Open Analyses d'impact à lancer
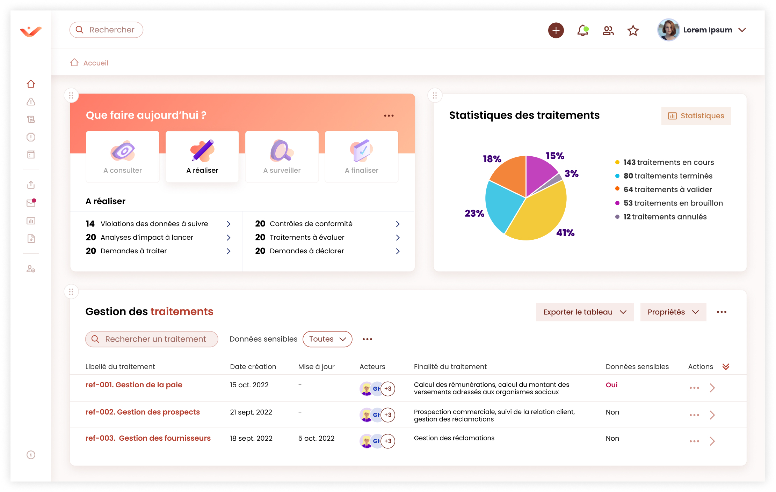Screen dimensions: 776x492 point(158,237)
